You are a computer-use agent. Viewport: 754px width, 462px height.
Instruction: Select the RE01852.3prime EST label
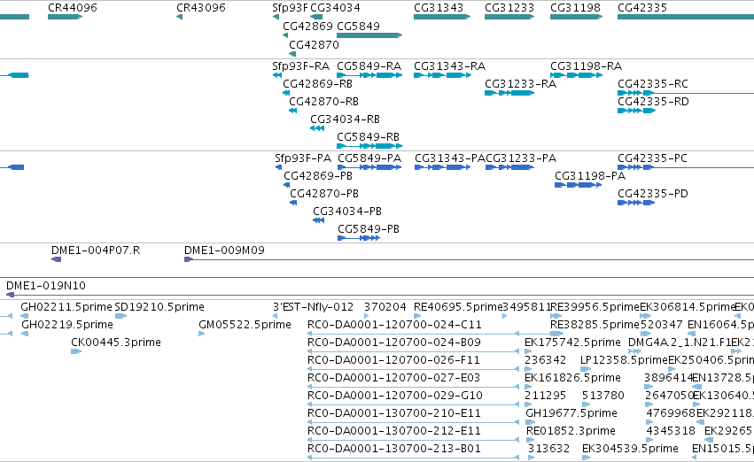[x=571, y=431]
